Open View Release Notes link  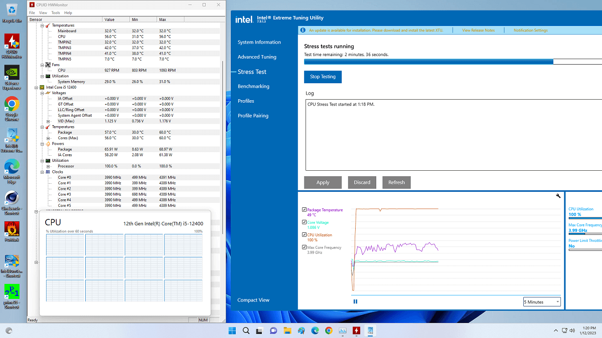click(478, 30)
